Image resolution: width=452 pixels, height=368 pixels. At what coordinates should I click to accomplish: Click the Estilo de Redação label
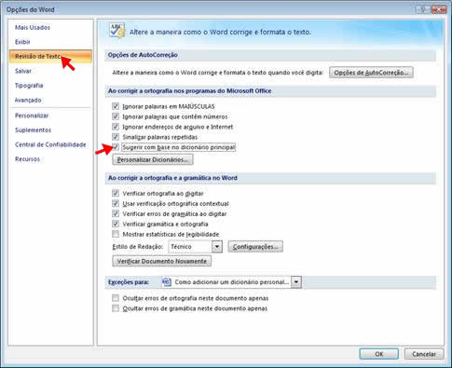[x=138, y=247]
